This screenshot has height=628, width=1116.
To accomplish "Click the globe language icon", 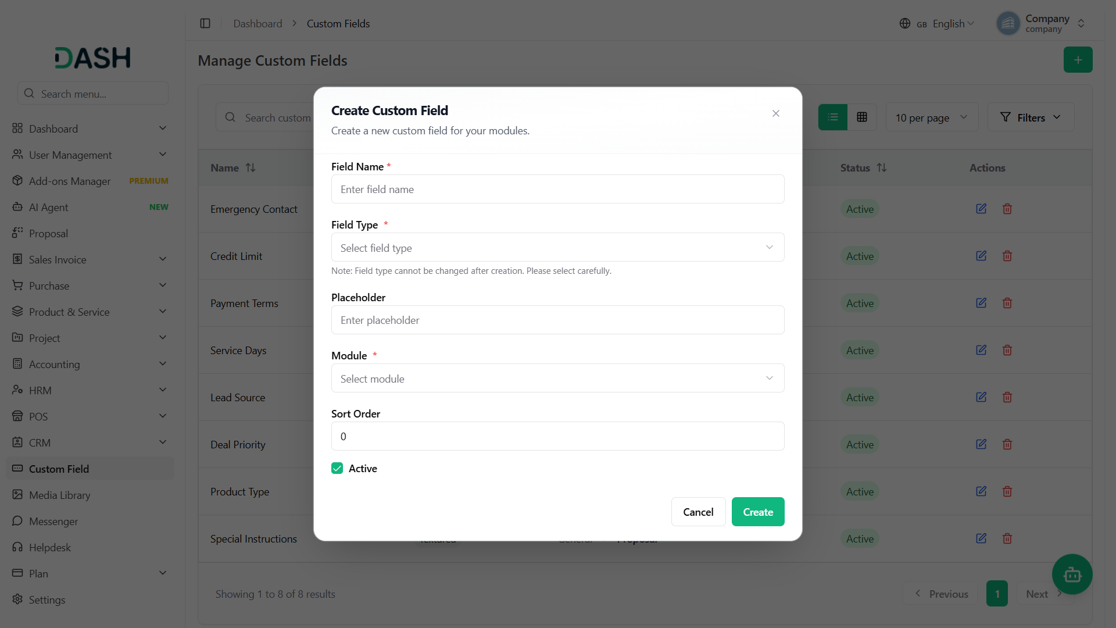I will tap(904, 23).
